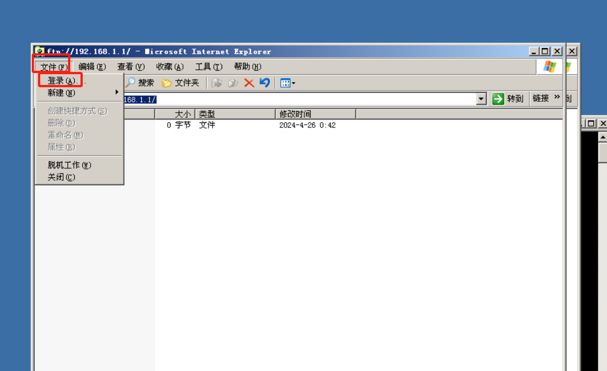607x371 pixels.
Task: Click the address bar input field
Action: point(300,100)
